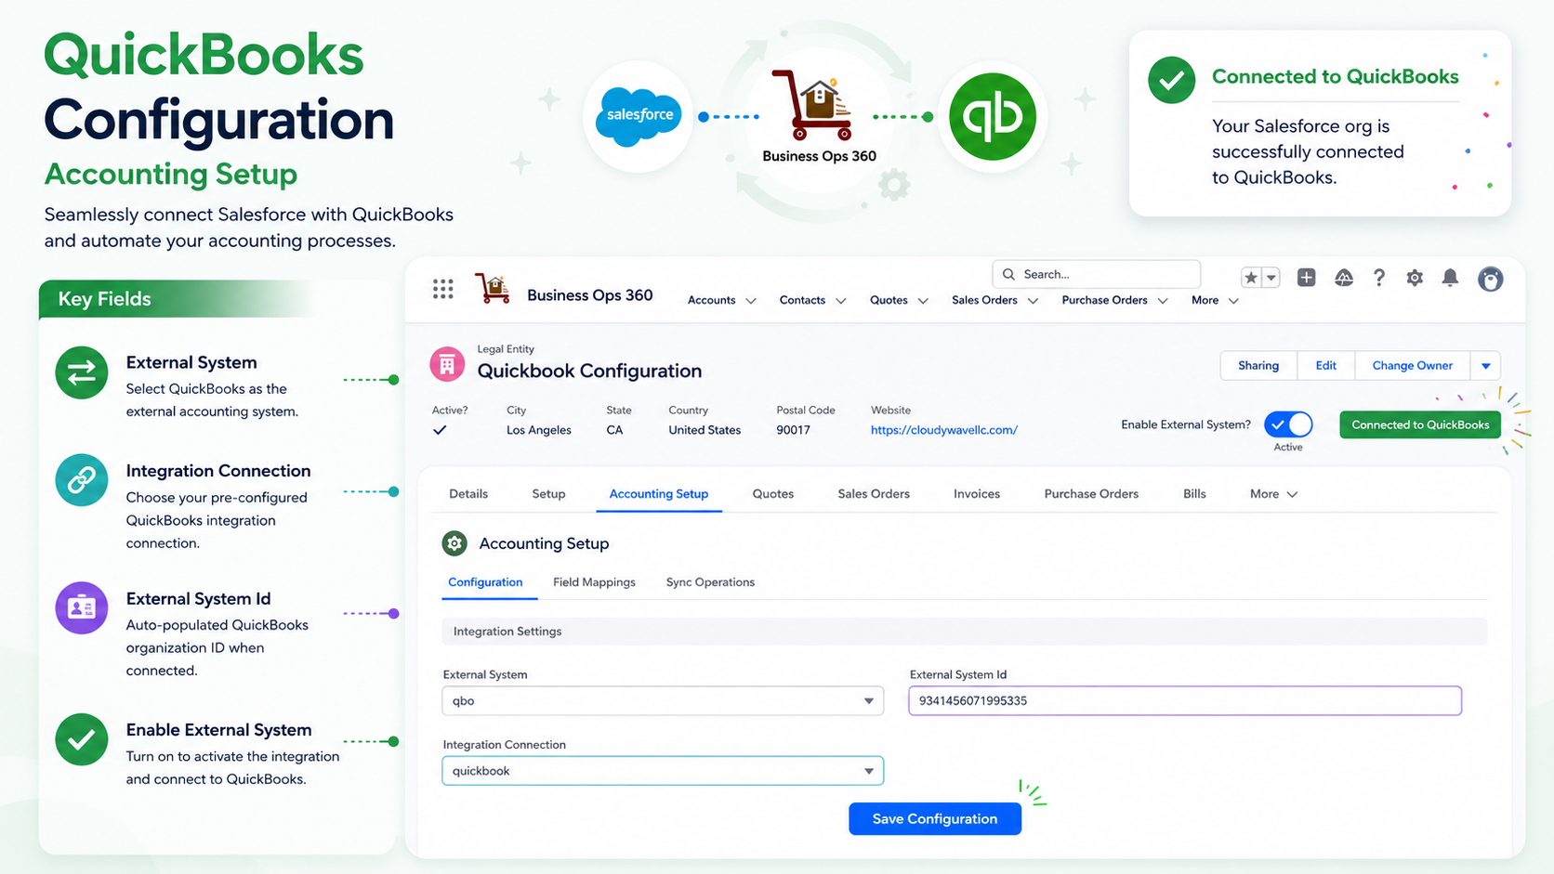Expand the More record tabs menu
Screen dimensions: 1554x874
tap(1273, 494)
